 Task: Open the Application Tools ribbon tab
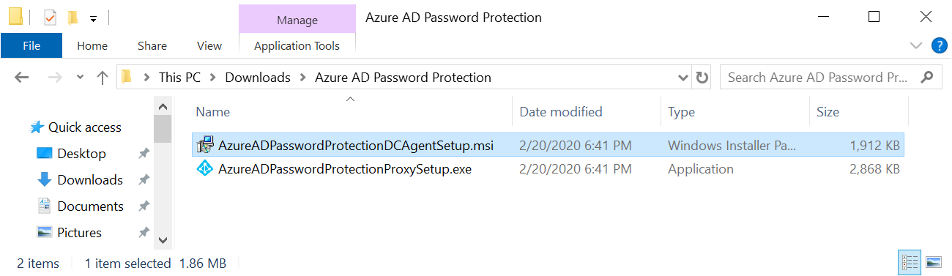(297, 45)
